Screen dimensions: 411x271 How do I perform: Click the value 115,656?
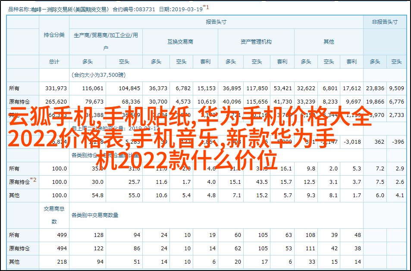click(x=257, y=102)
